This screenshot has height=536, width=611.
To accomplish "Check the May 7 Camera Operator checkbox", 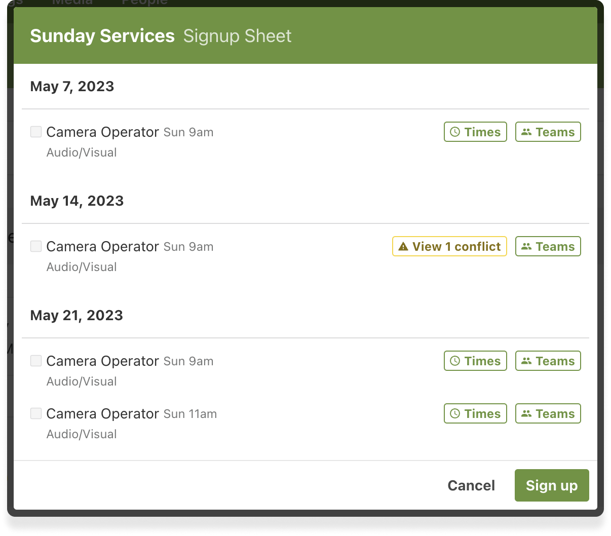I will [x=36, y=132].
